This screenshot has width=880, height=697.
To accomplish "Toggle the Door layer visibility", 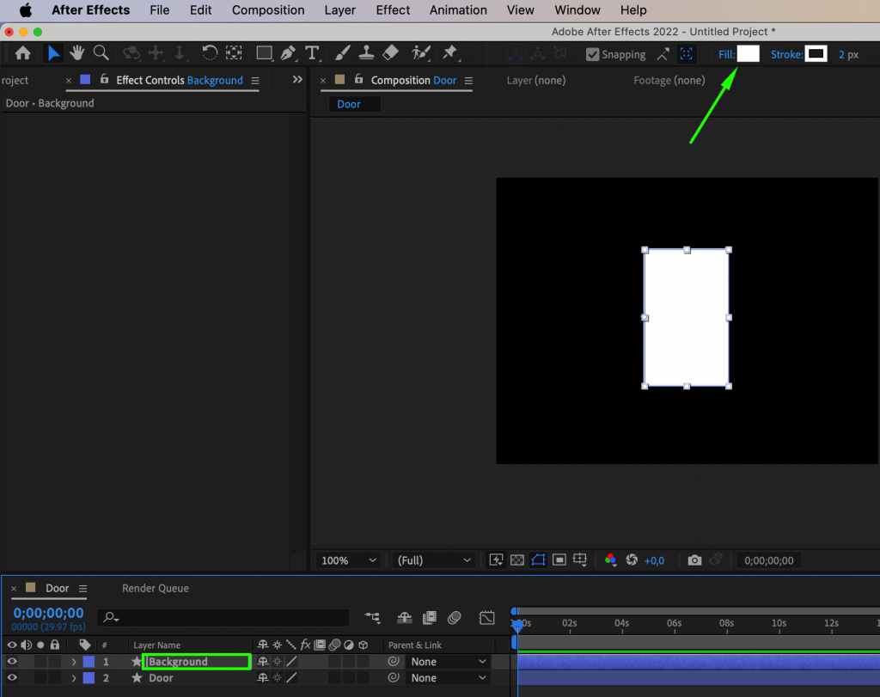I will point(11,677).
